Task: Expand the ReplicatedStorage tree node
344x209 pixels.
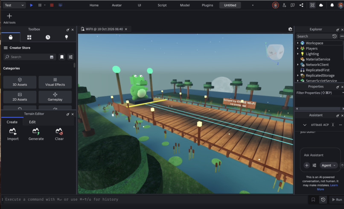Action: click(x=298, y=75)
